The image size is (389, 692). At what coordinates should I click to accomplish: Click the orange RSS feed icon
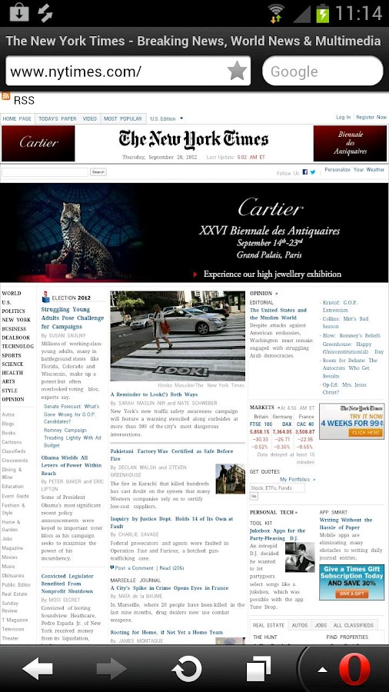[x=5, y=96]
